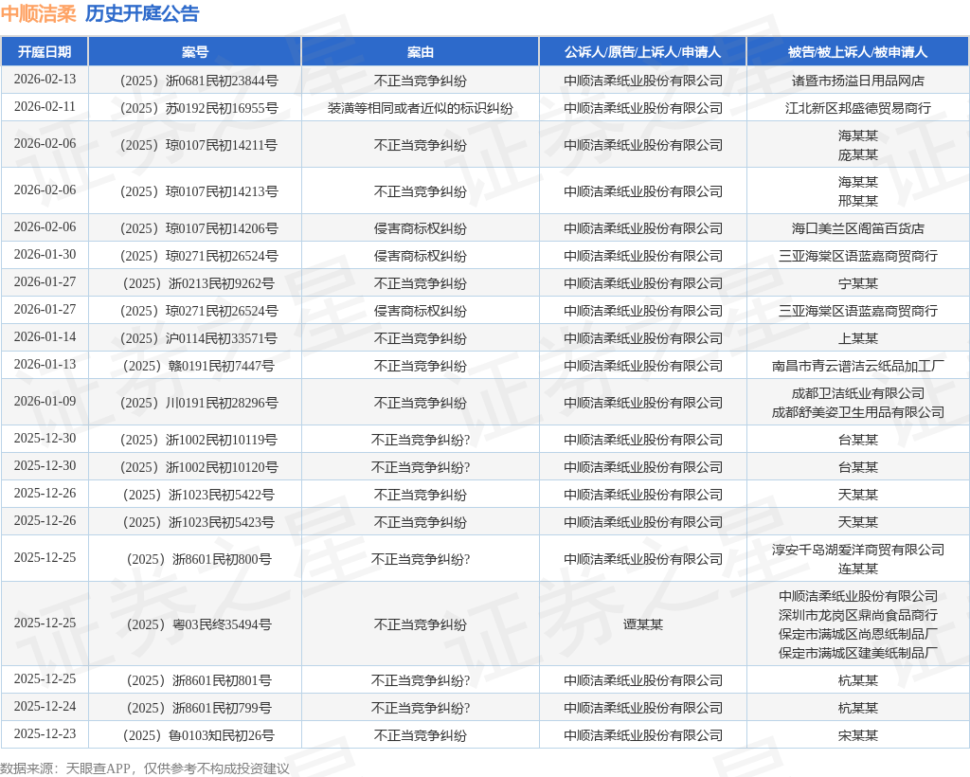Image resolution: width=970 pixels, height=777 pixels.
Task: Click defendant 海口美兰区阁笛百货店
Action: point(858,229)
